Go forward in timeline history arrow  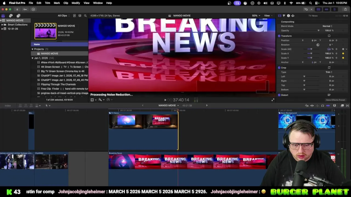(207, 106)
